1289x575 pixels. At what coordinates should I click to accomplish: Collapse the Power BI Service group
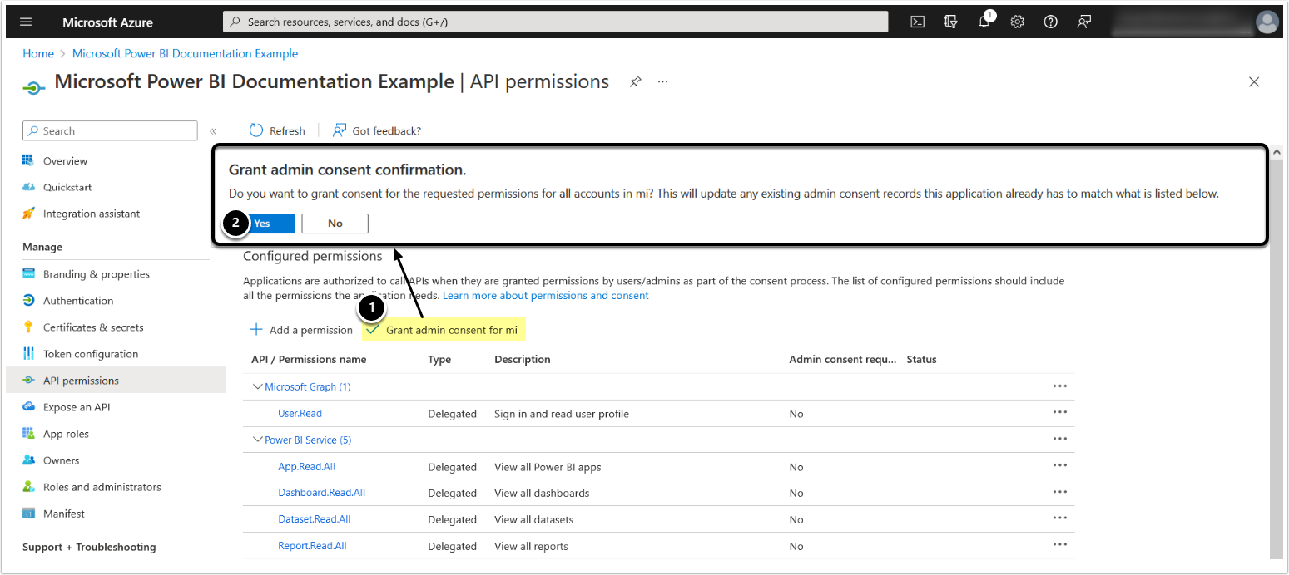258,440
